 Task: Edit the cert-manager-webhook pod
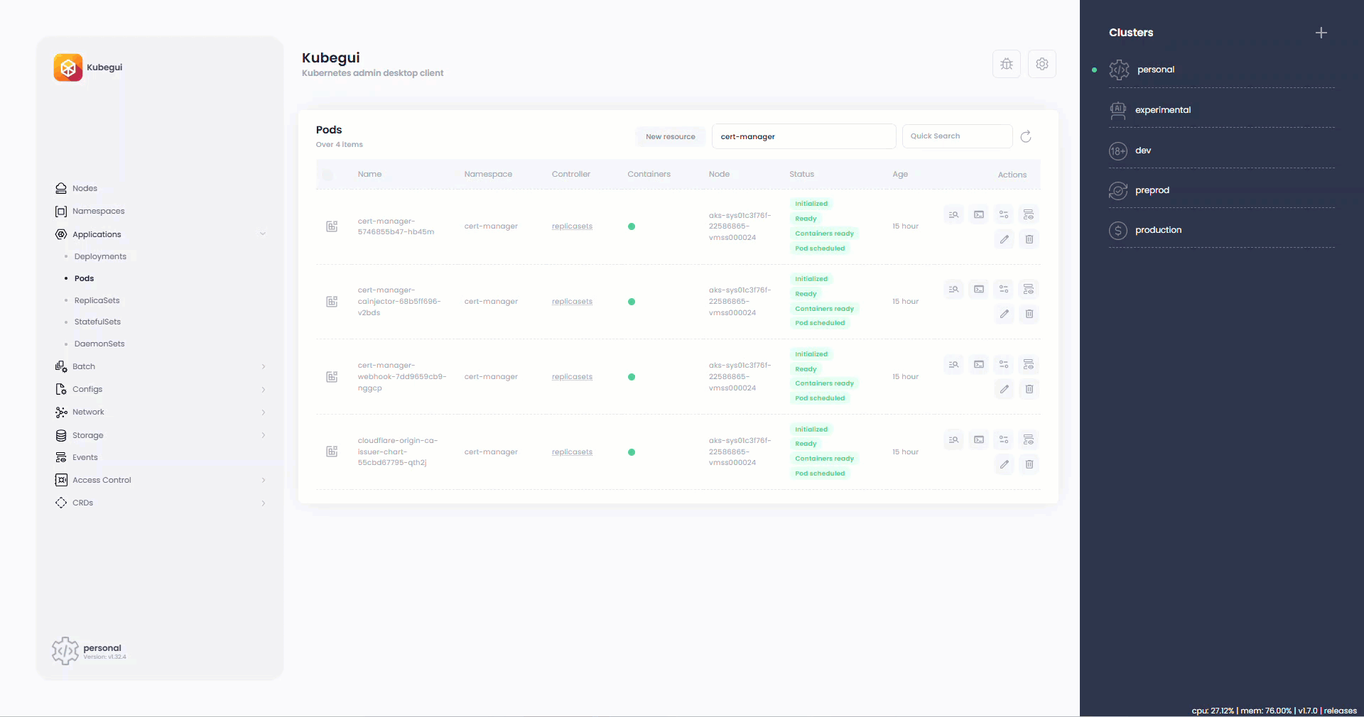(x=1004, y=389)
